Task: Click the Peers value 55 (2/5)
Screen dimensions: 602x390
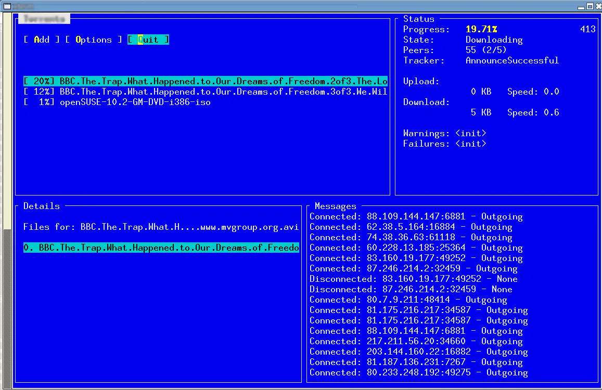Action: click(x=486, y=50)
